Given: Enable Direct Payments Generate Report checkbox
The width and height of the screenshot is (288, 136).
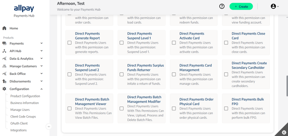Looking at the screenshot, I should click(69, 43).
